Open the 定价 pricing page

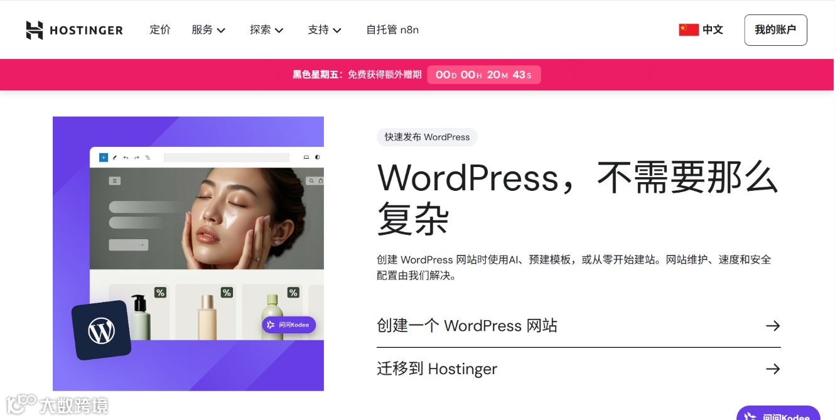tap(160, 30)
